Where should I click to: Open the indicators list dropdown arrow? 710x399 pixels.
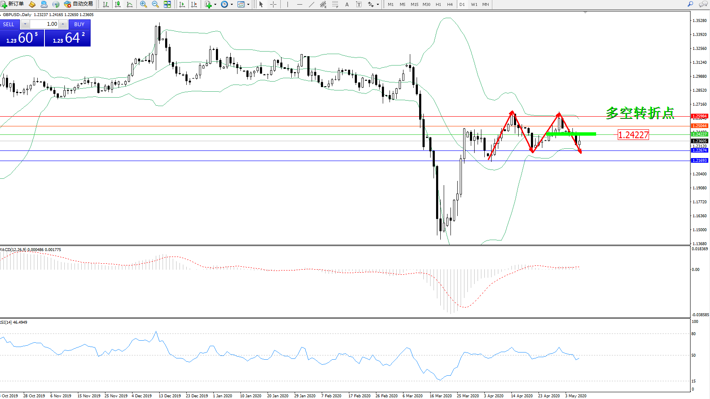pos(215,5)
